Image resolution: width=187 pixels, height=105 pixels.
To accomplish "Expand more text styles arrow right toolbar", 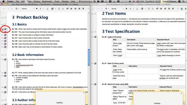I will coord(133,9).
